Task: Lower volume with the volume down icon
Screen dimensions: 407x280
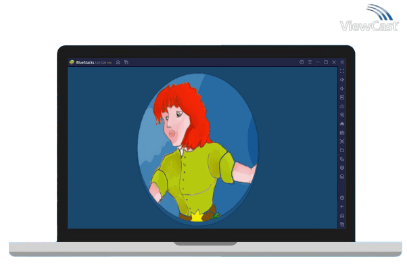Action: tap(342, 89)
